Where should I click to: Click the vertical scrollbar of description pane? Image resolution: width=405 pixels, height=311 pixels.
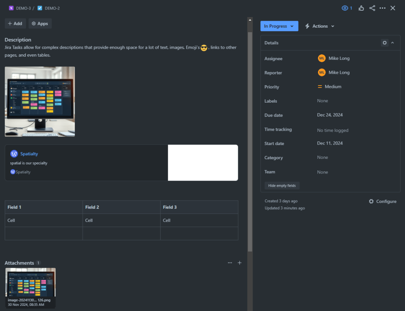click(250, 139)
